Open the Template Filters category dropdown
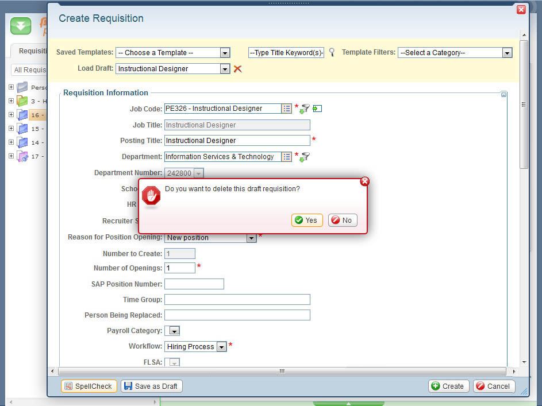Viewport: 542px width, 406px height. pyautogui.click(x=506, y=53)
